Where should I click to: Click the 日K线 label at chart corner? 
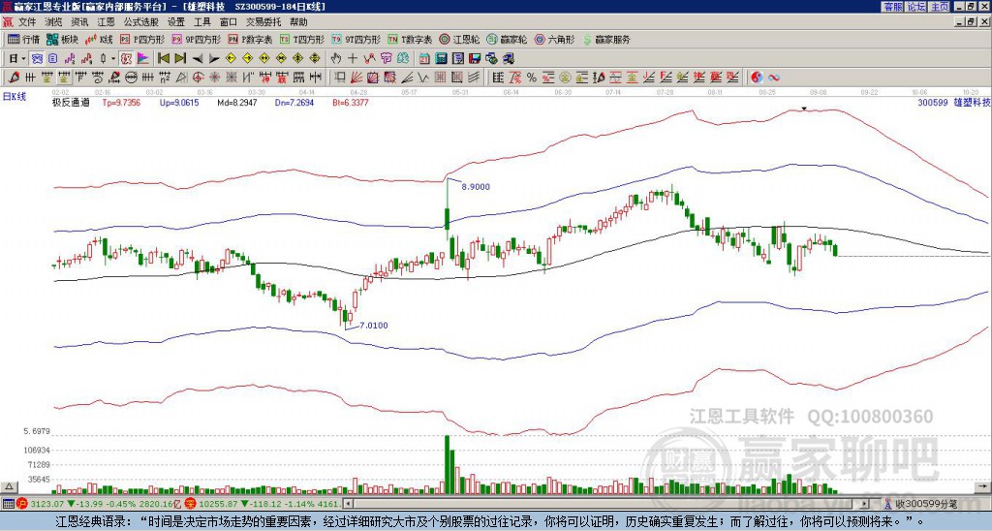(14, 96)
